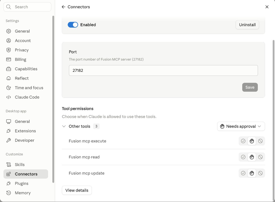Click the Fusion mcp update label

click(x=86, y=173)
